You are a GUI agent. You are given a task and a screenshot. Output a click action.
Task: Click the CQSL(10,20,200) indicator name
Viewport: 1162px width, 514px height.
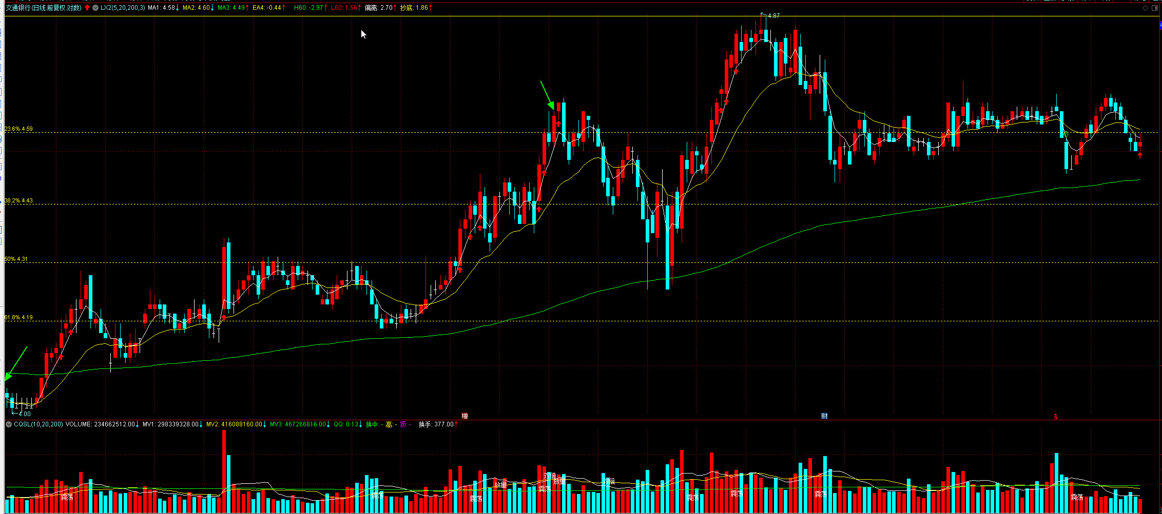[38, 424]
